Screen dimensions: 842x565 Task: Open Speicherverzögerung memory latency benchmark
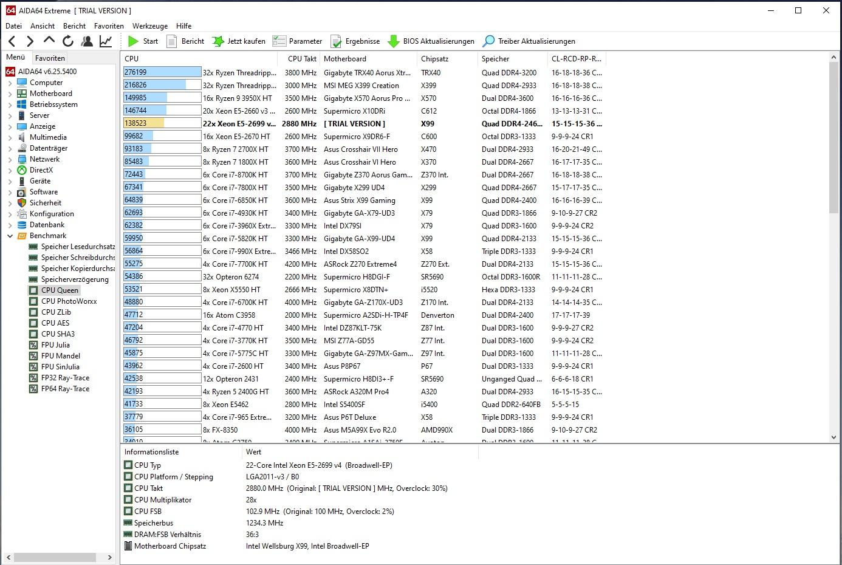tap(75, 279)
